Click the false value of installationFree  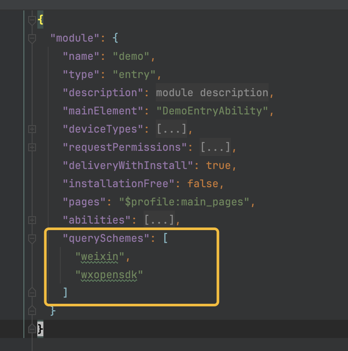[x=202, y=184]
